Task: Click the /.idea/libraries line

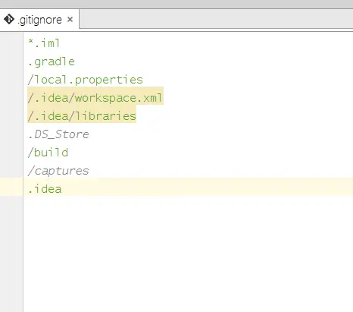Action: [x=82, y=116]
